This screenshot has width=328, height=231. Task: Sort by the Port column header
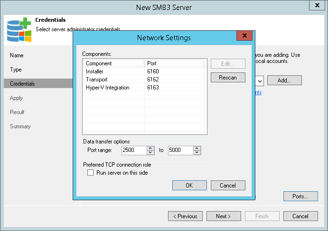[x=174, y=63]
